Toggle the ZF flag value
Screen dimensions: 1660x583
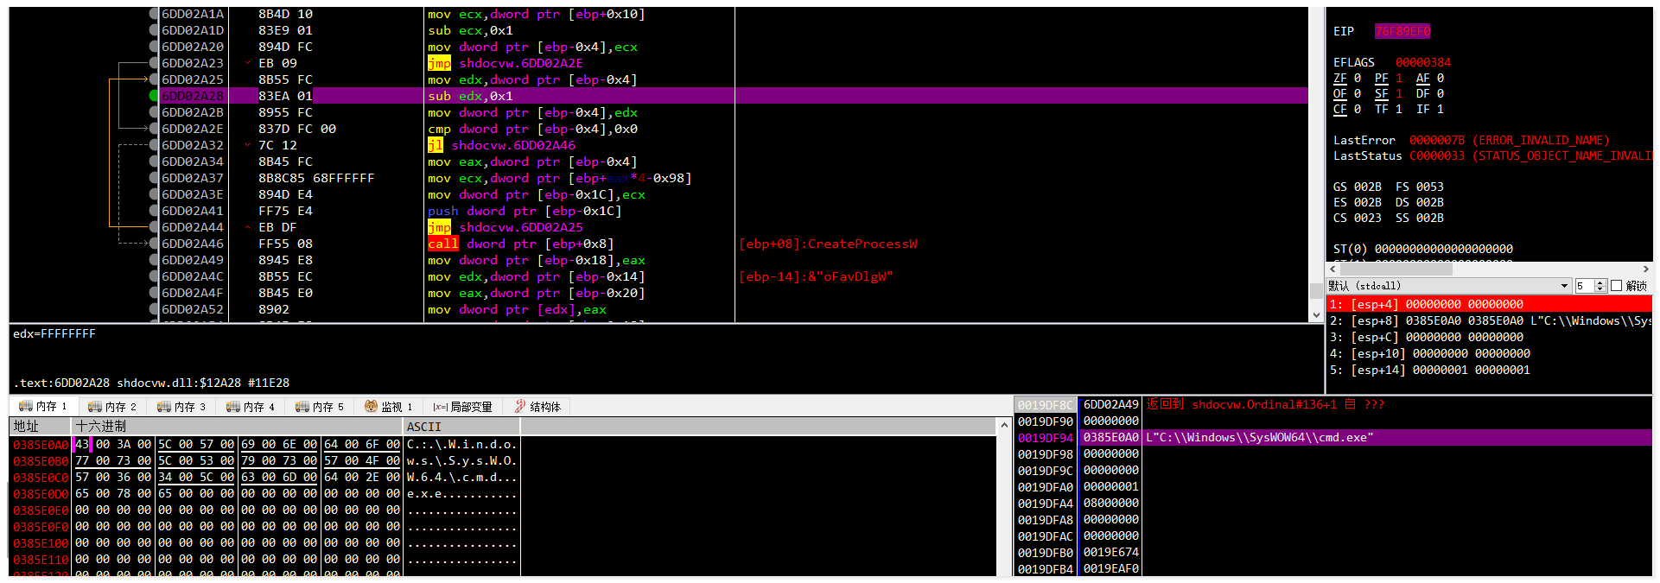tap(1358, 79)
